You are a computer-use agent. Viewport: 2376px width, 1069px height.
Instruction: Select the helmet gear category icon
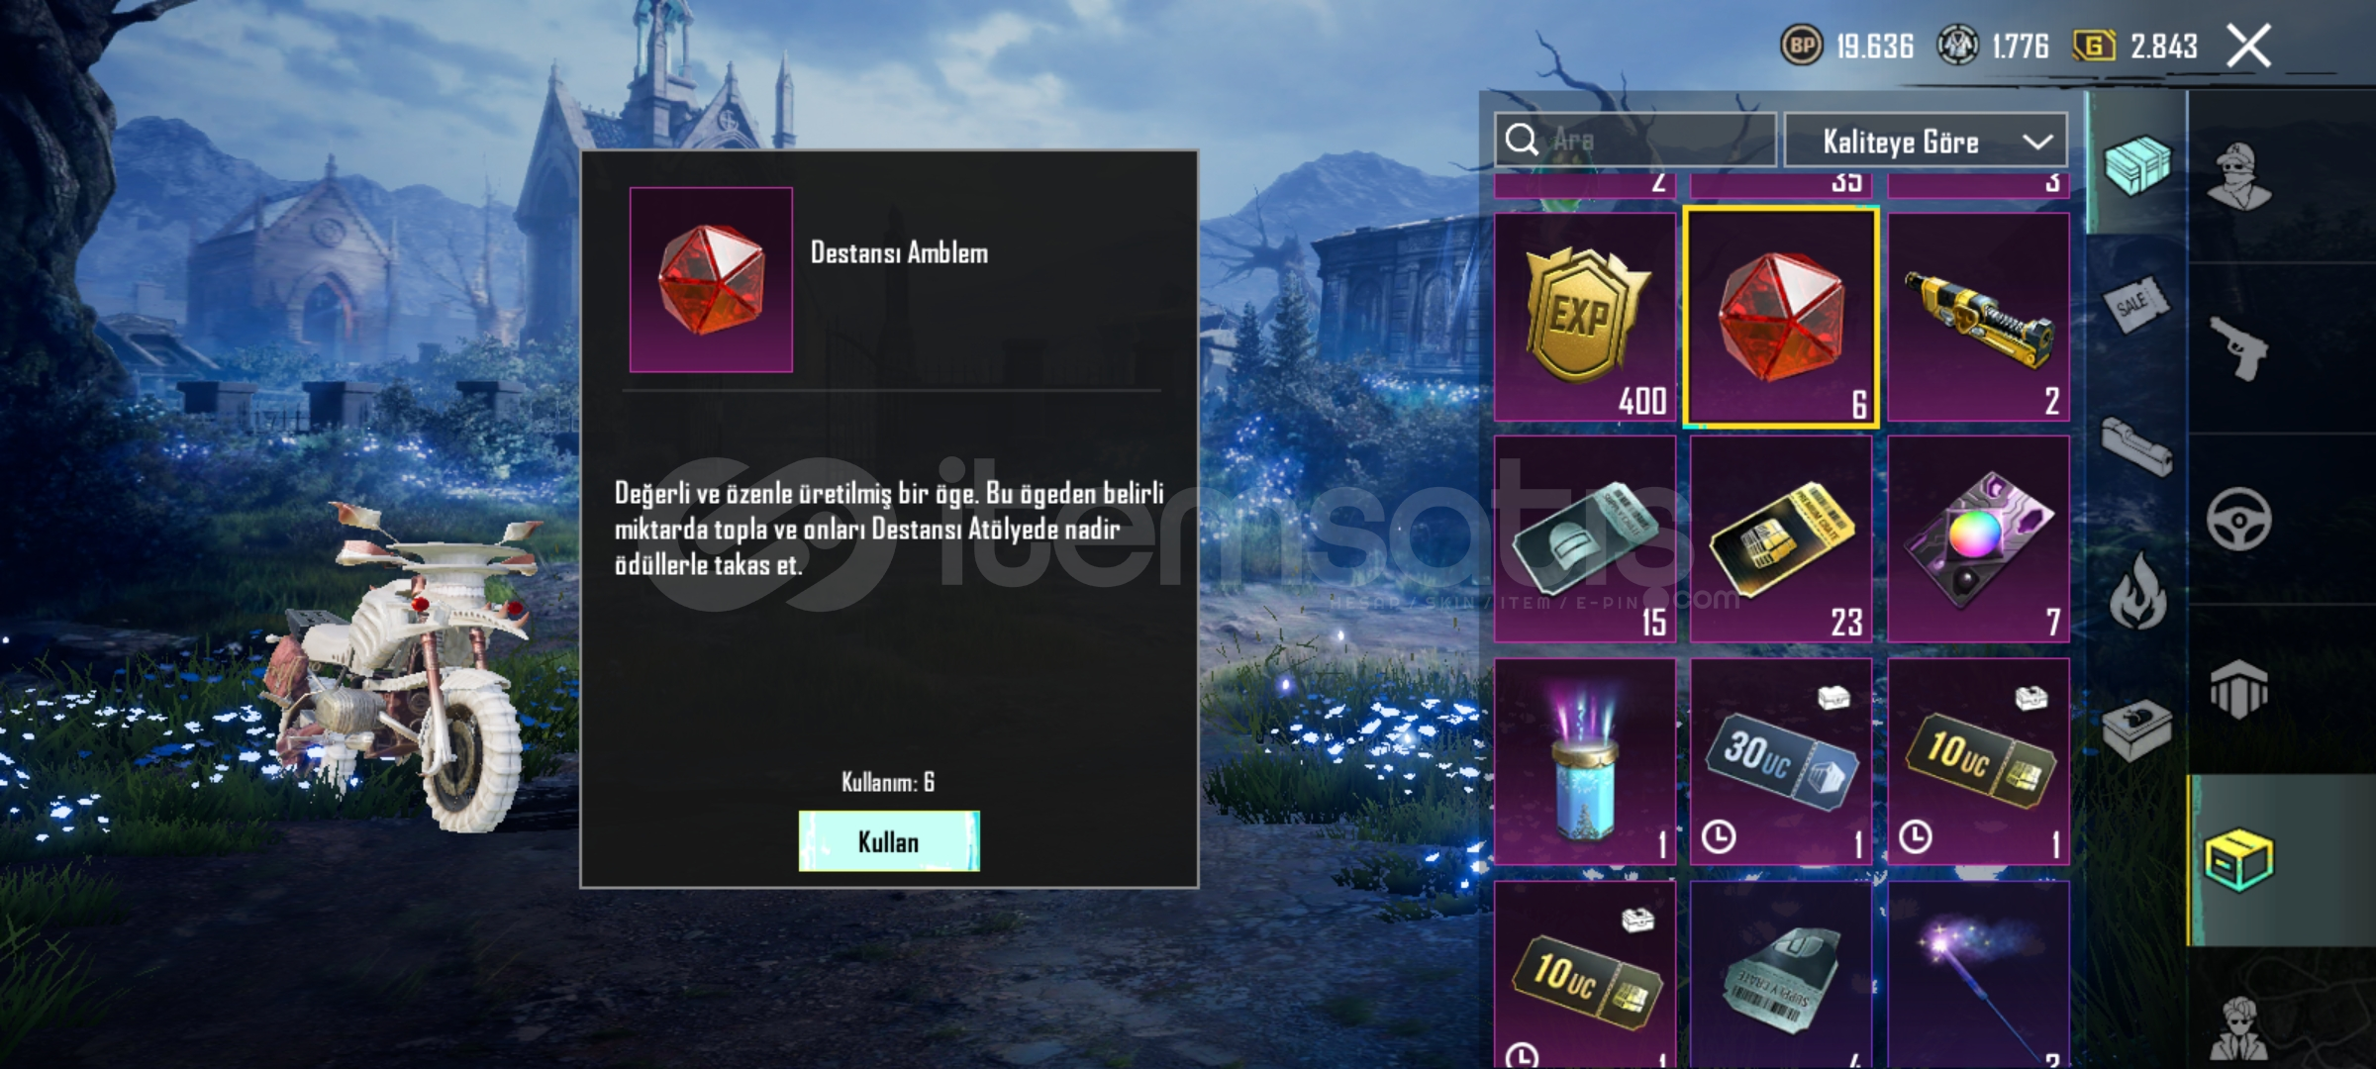pyautogui.click(x=2238, y=689)
